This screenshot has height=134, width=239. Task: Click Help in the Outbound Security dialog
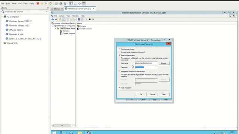pos(164,94)
